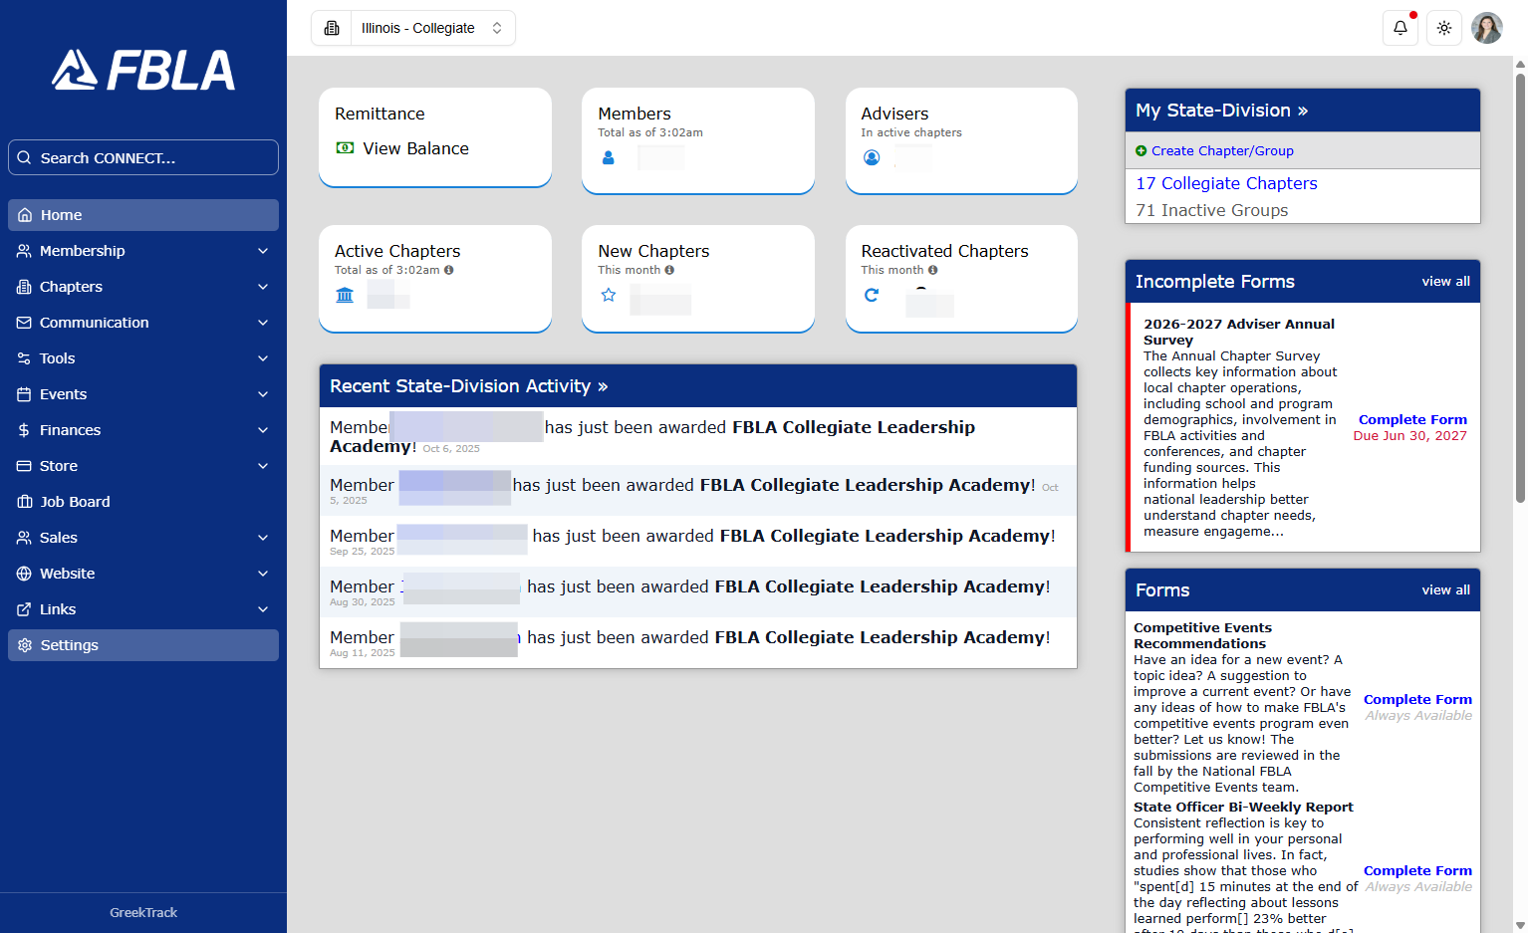Click the page vertical scrollbar
This screenshot has height=933, width=1528.
(x=1520, y=286)
